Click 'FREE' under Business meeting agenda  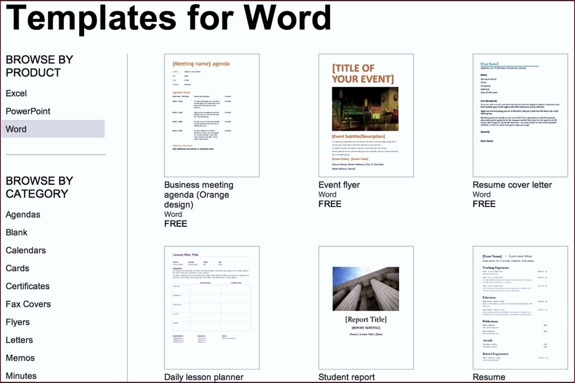coord(176,224)
